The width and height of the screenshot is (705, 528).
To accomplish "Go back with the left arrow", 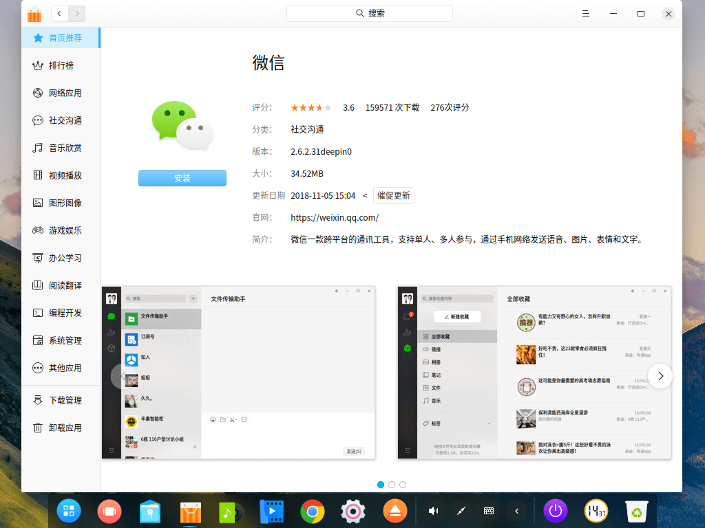I will (x=59, y=14).
